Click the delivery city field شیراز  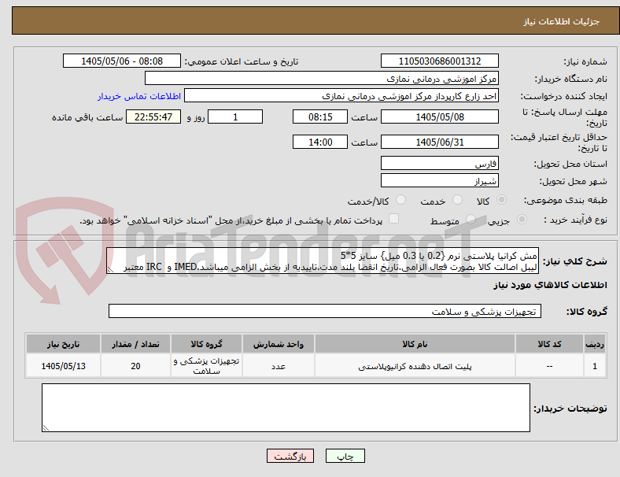(x=440, y=180)
